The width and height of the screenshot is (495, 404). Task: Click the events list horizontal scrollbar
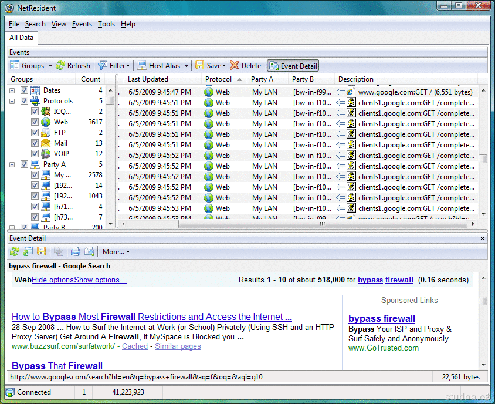tap(299, 224)
